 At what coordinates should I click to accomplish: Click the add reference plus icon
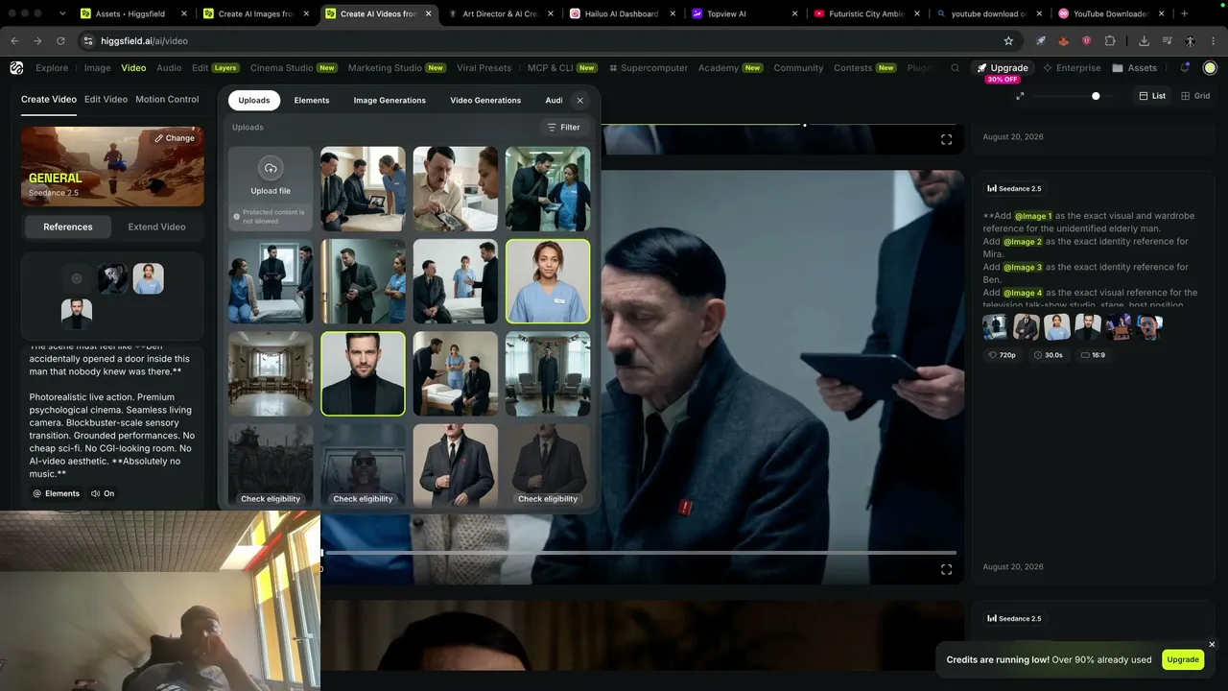pos(77,278)
